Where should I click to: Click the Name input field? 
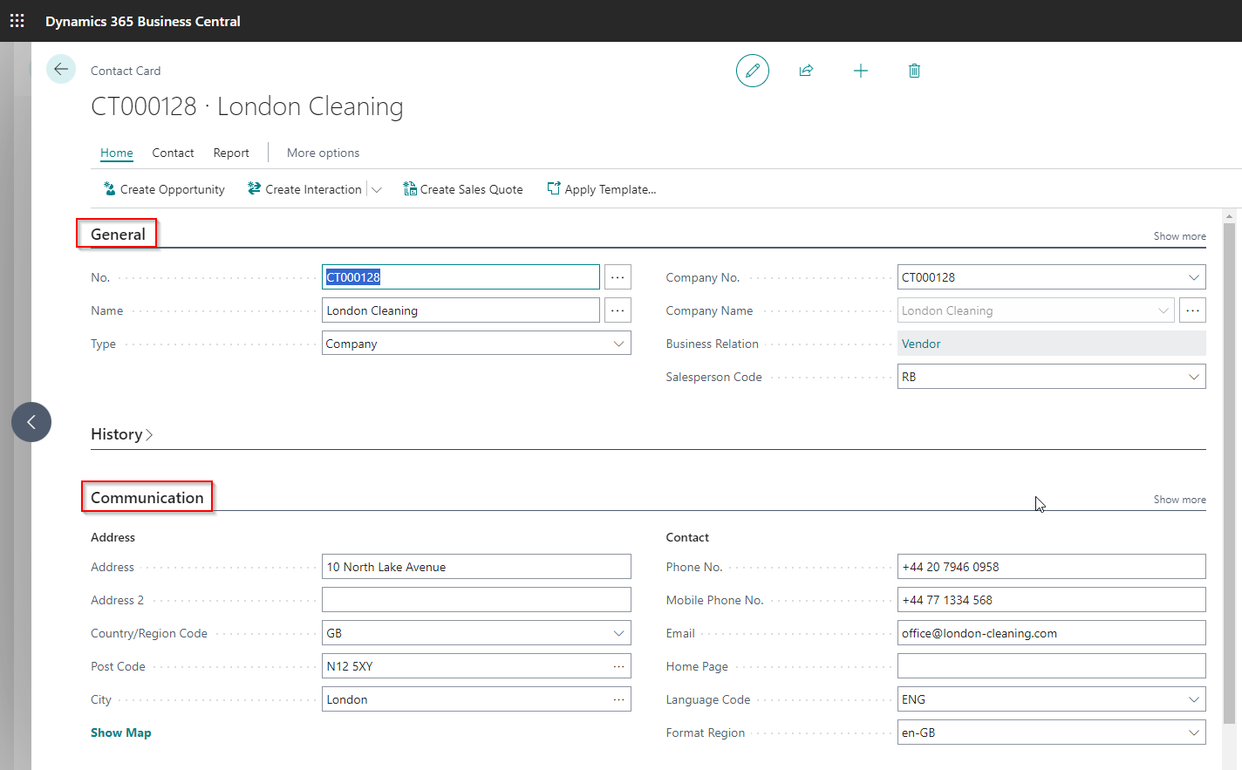pyautogui.click(x=461, y=310)
